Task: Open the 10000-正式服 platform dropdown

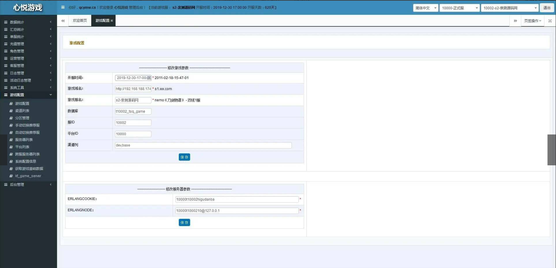Action: 459,8
